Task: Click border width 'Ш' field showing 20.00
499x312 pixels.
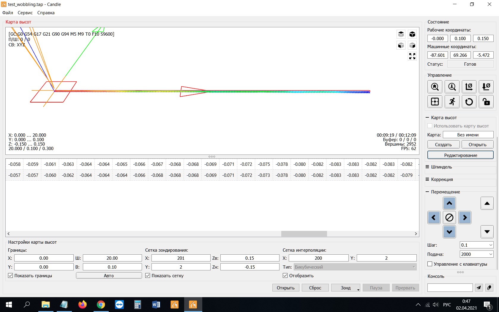Action: click(112, 258)
